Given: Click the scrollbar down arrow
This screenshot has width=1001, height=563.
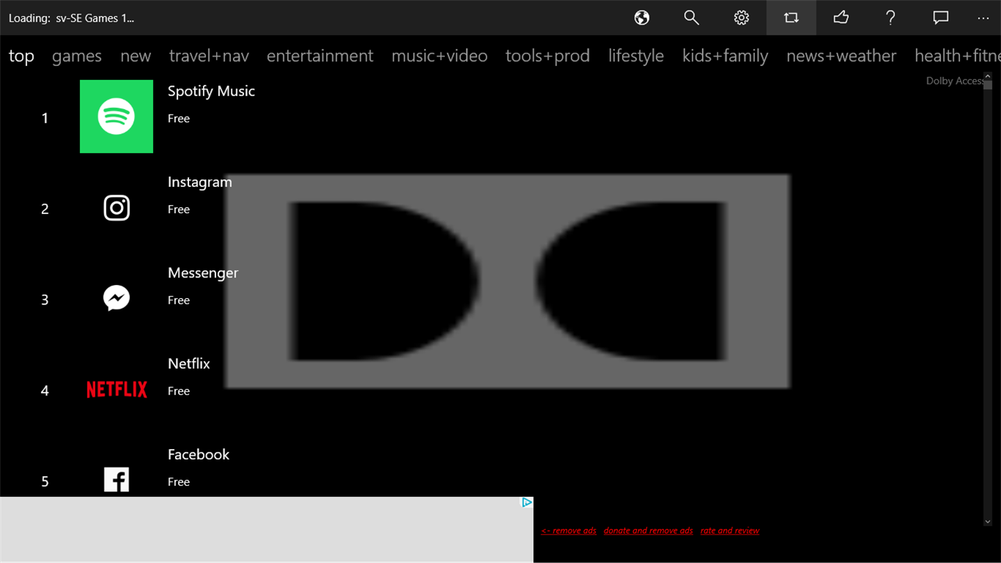Looking at the screenshot, I should 988,521.
